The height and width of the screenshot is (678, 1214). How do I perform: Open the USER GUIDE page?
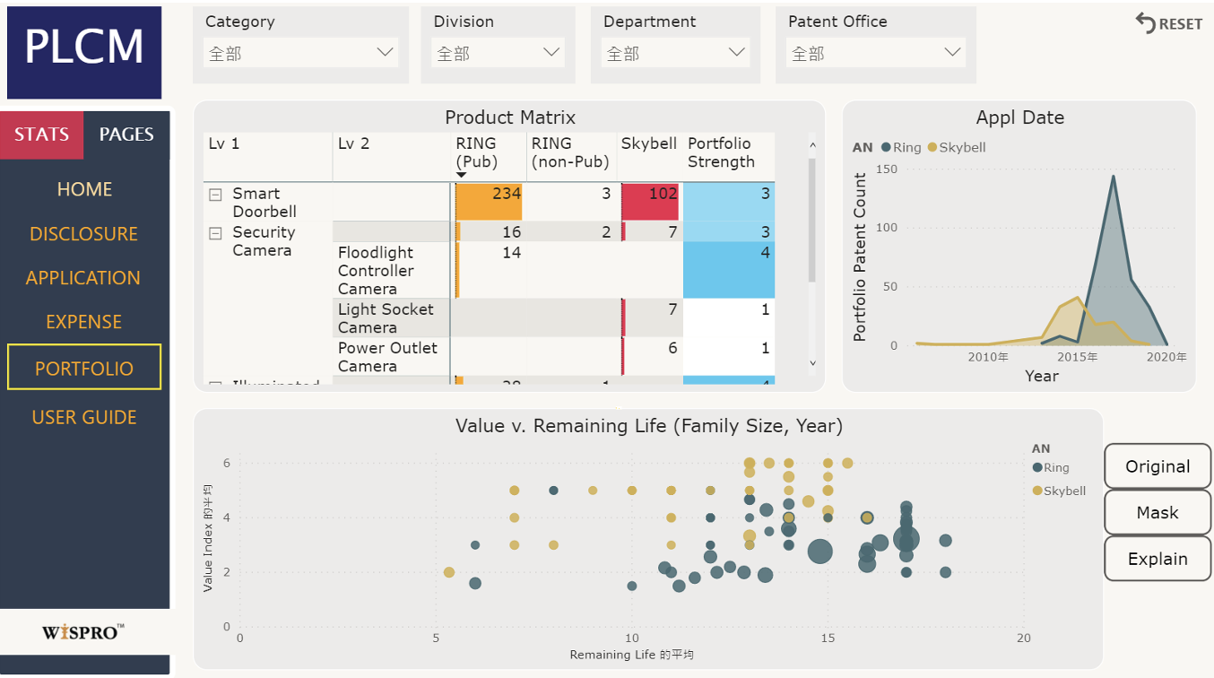click(x=84, y=417)
